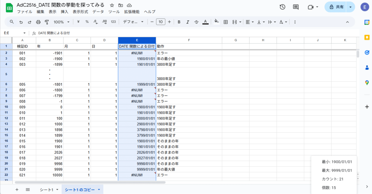372x194 pixels.
Task: Open the search in the toolbar
Action: pyautogui.click(x=11, y=22)
